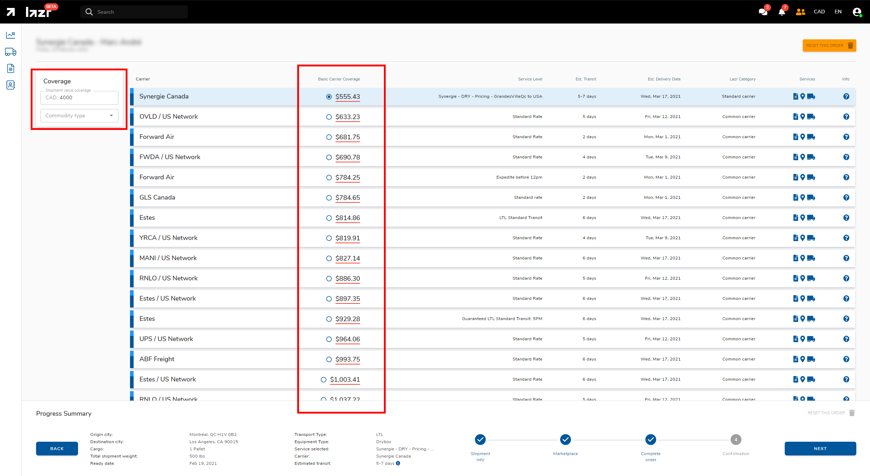
Task: Click the orange users group icon
Action: tap(800, 12)
